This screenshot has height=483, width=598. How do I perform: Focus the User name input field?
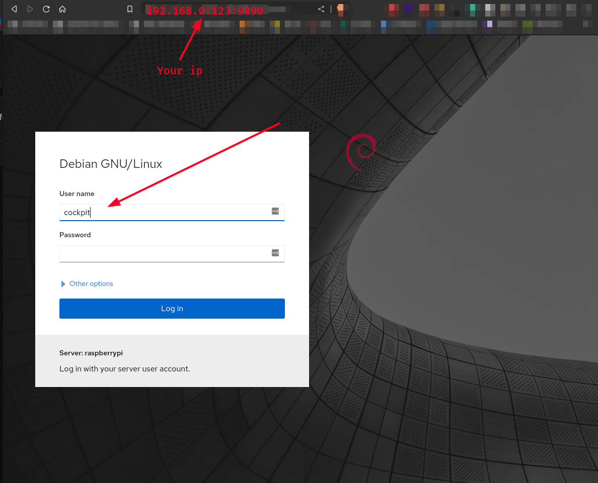166,212
